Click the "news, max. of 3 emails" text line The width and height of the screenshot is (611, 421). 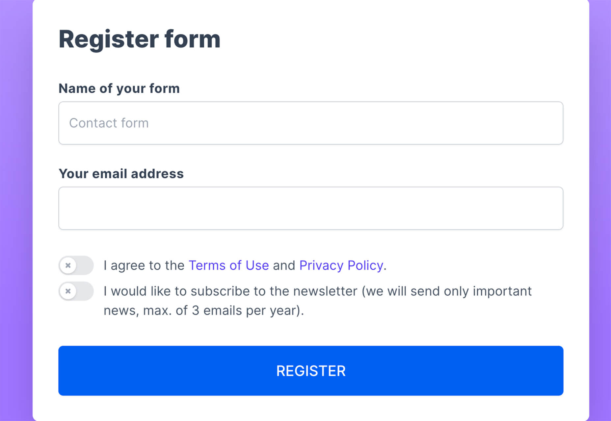point(203,310)
